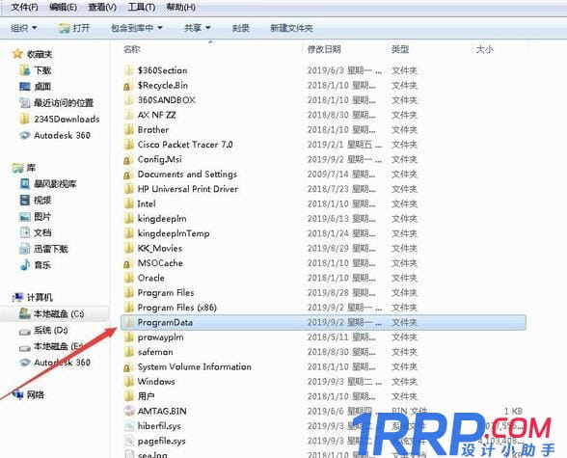Click the 打开 toolbar button
567x458 pixels.
click(x=74, y=28)
